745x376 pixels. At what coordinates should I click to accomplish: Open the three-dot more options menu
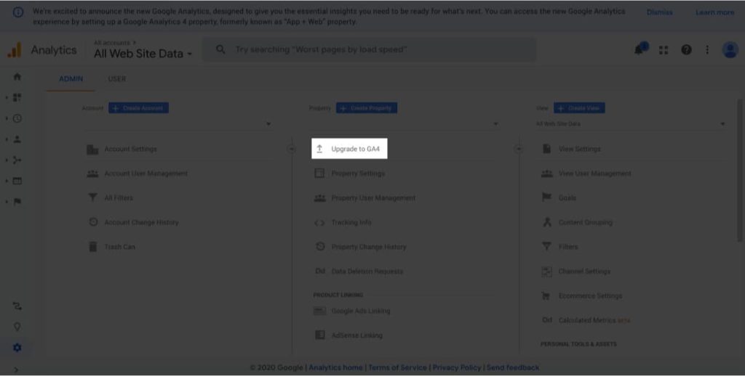pos(707,50)
